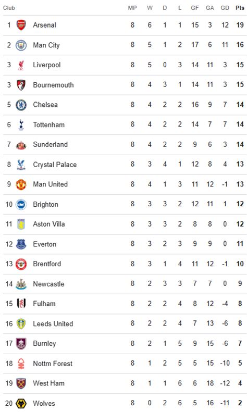Open the Crystal Palace team link

click(x=55, y=165)
